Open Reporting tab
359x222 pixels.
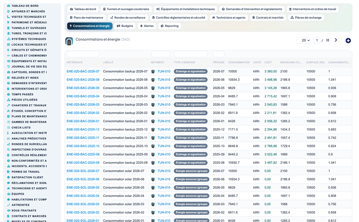[x=170, y=26]
